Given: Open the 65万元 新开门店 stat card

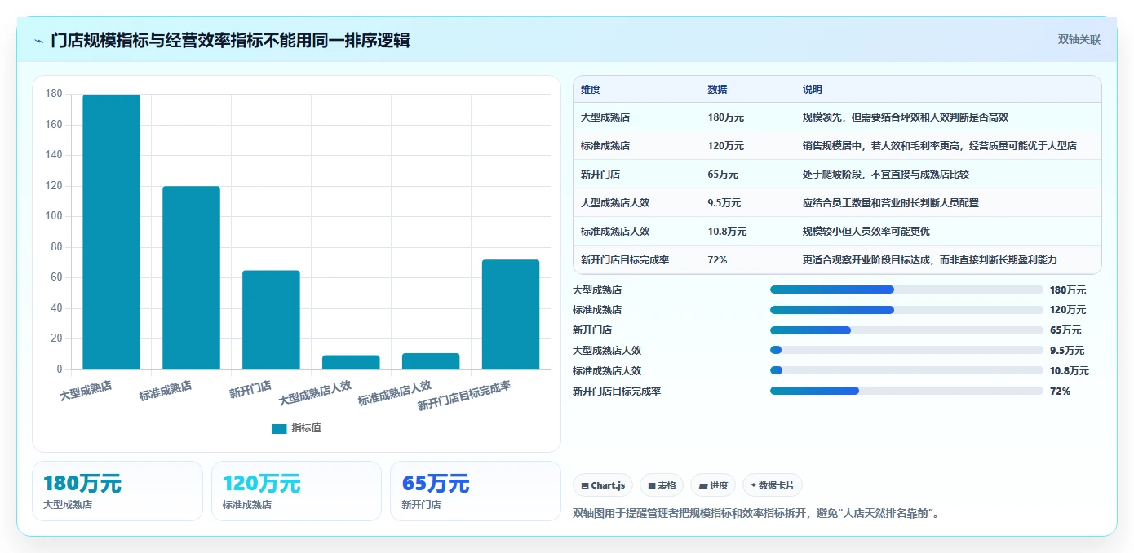Looking at the screenshot, I should (475, 491).
